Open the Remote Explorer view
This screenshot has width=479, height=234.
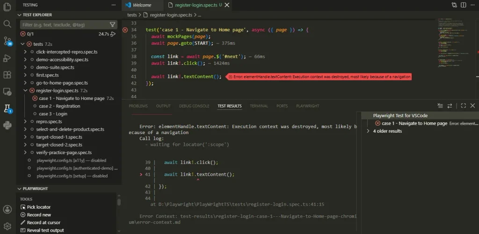coord(7,92)
